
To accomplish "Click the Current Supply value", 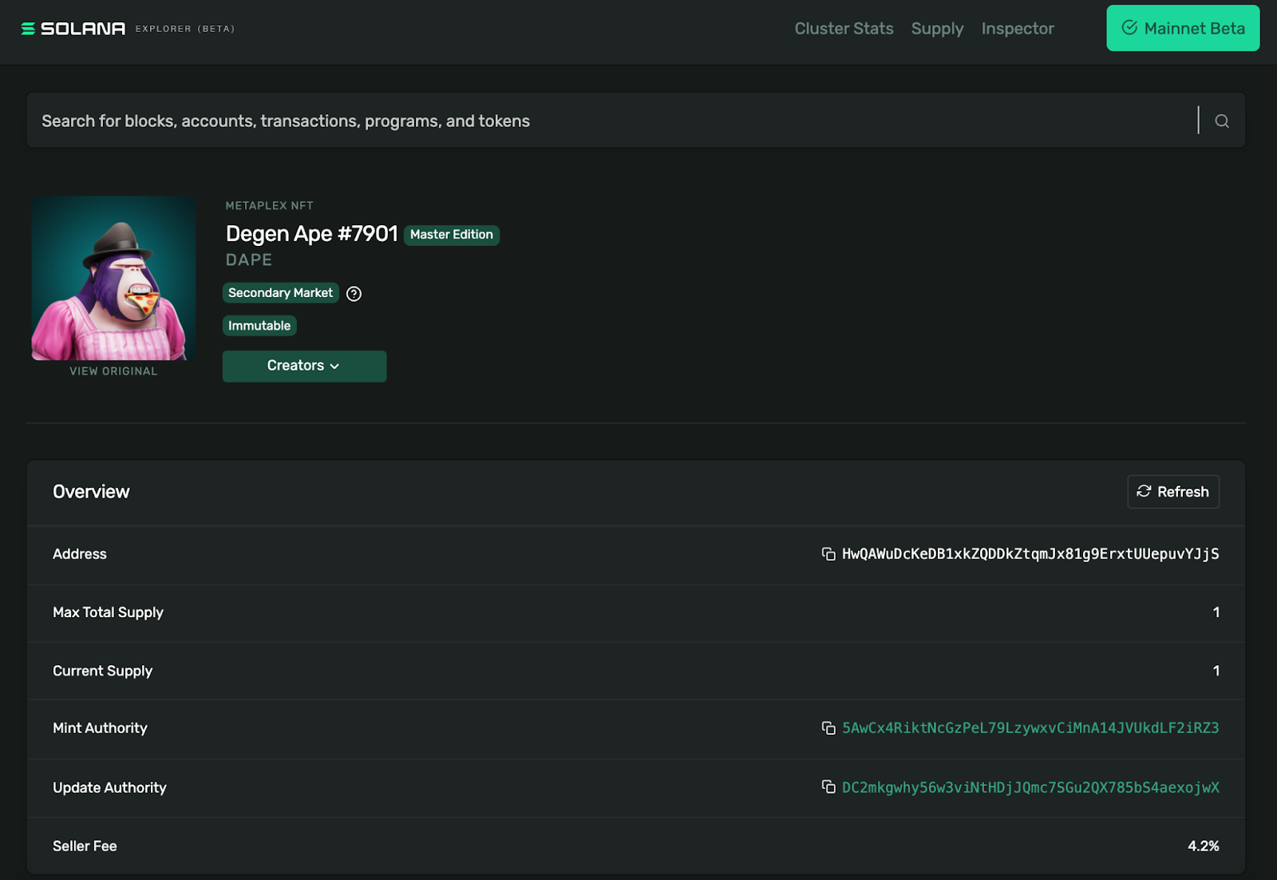I will pos(1216,671).
